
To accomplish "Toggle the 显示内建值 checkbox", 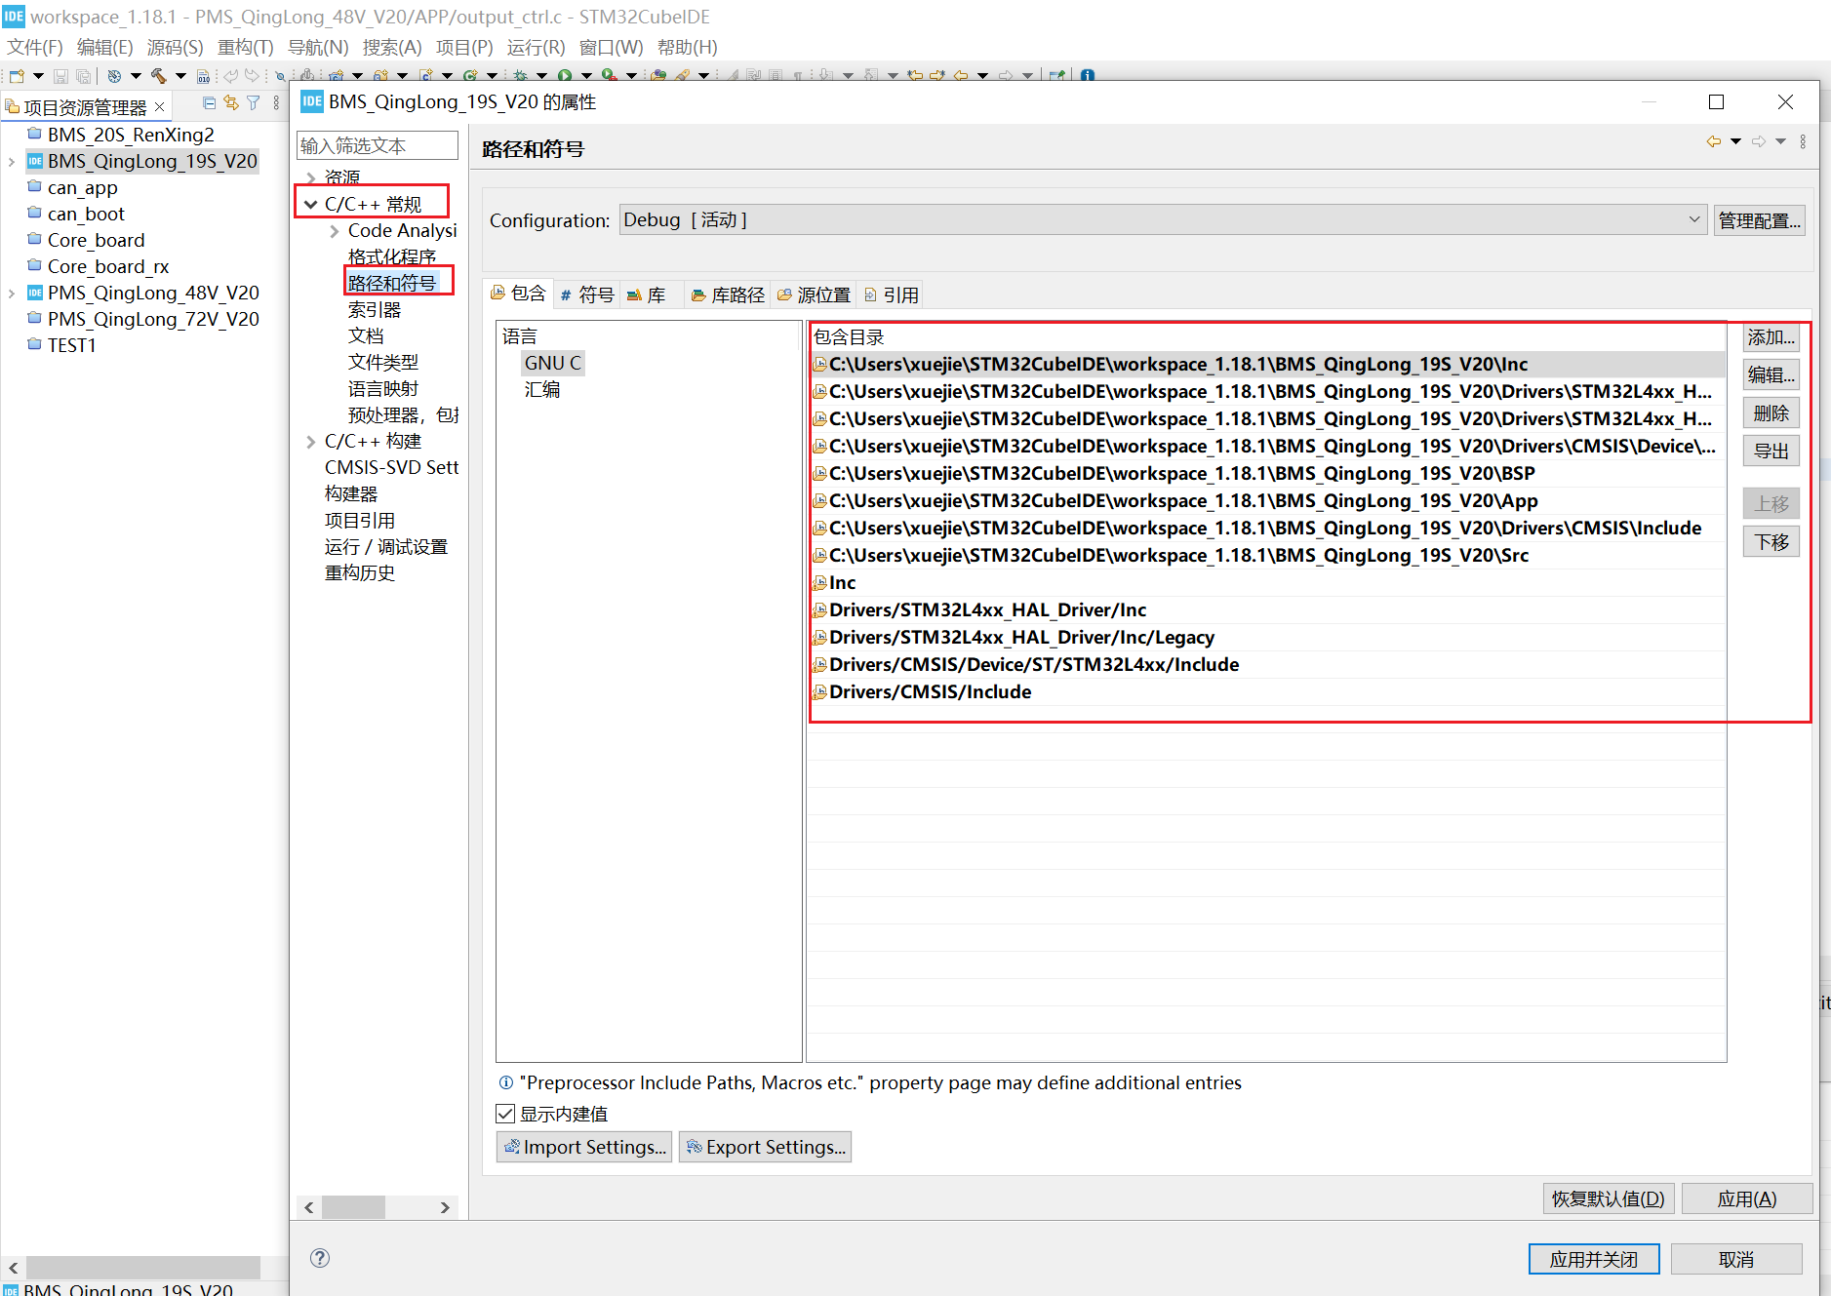I will tap(505, 1114).
